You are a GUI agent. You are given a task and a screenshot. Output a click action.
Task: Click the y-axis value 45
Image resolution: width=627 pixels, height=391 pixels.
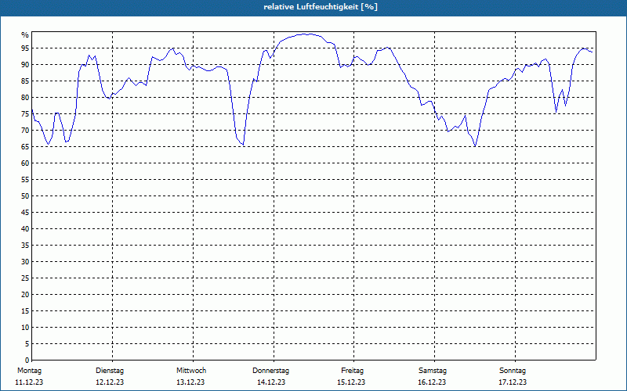pyautogui.click(x=25, y=213)
